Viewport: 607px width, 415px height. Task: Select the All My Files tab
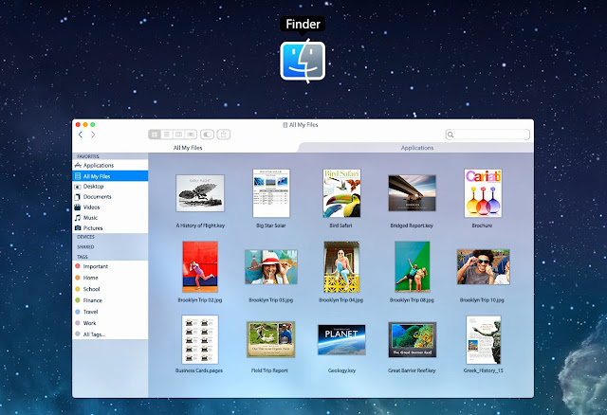point(188,148)
